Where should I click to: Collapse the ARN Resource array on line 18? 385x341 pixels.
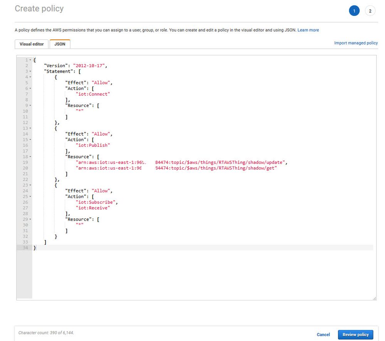(30, 157)
